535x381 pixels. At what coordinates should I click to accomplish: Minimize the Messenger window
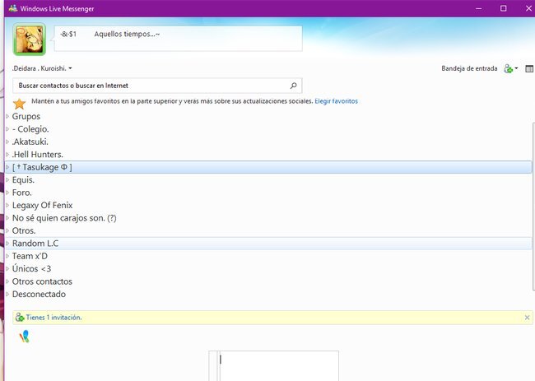(x=479, y=8)
